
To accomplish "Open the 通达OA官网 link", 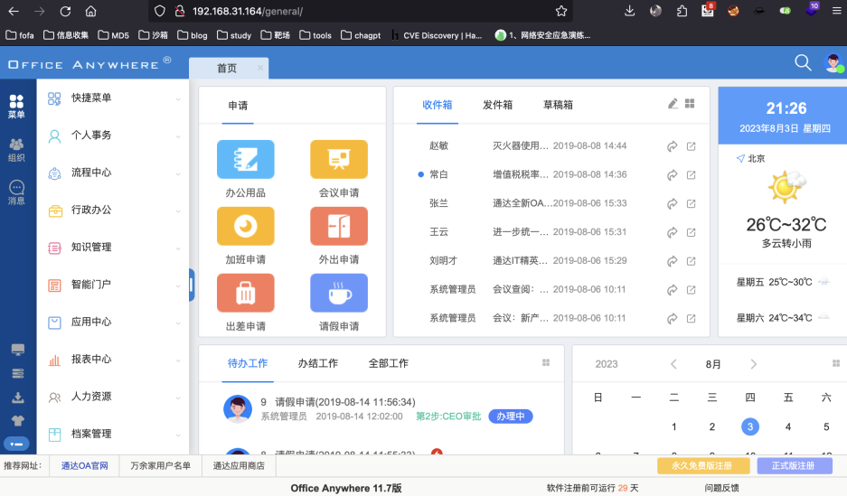I will [84, 466].
